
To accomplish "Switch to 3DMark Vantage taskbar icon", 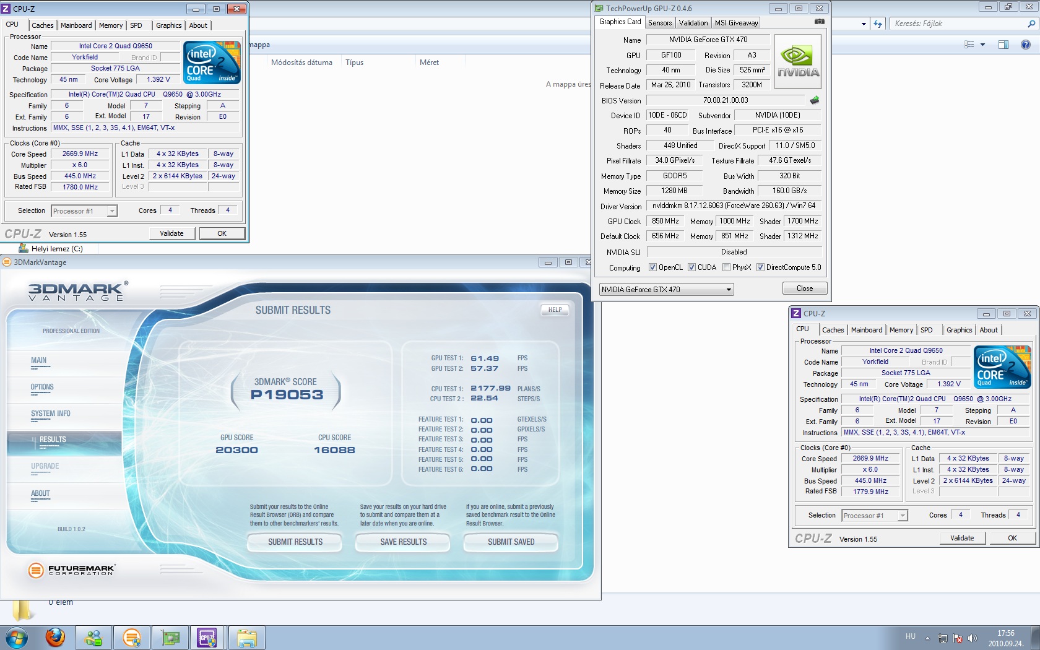I will pos(132,638).
